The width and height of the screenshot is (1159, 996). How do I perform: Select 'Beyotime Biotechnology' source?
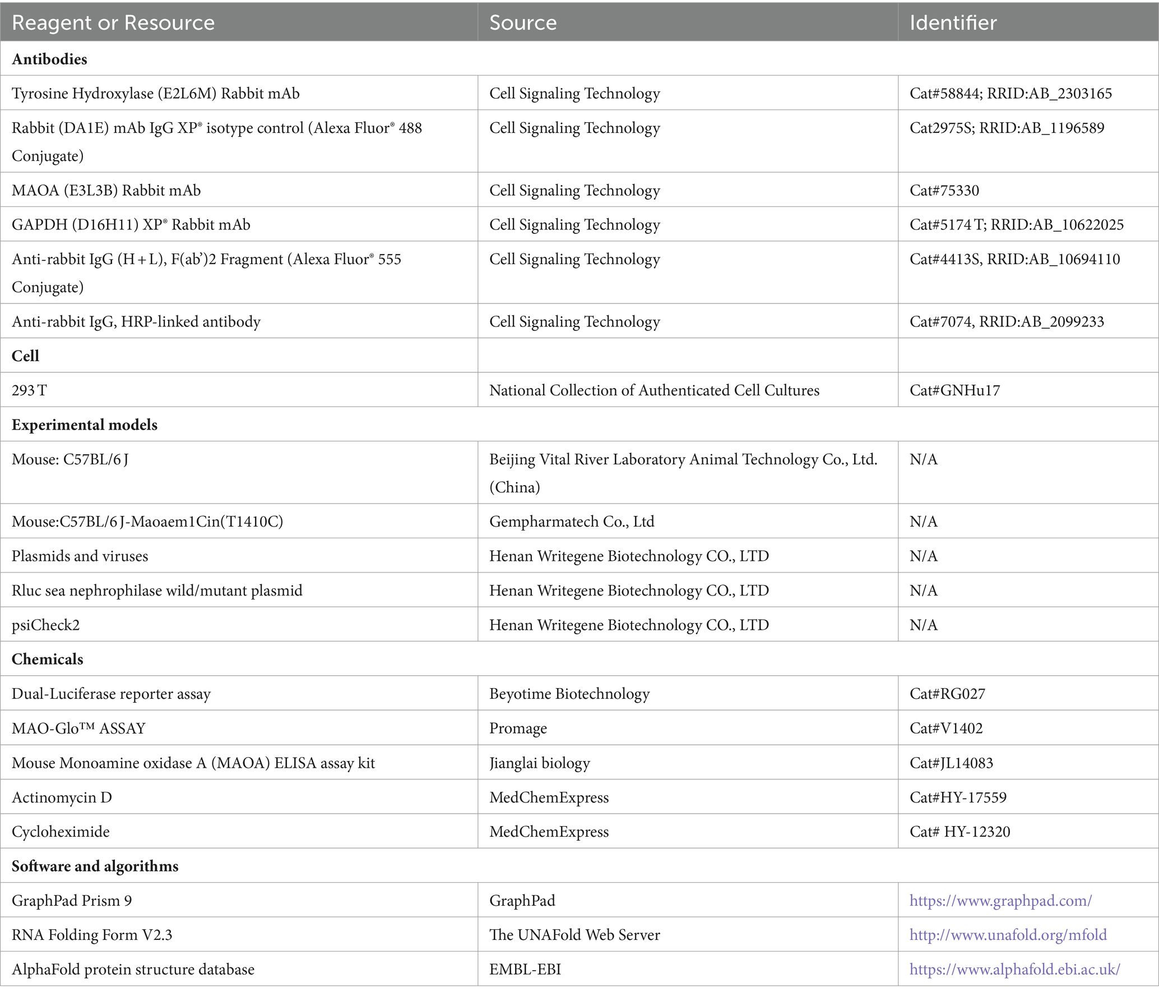[x=569, y=694]
